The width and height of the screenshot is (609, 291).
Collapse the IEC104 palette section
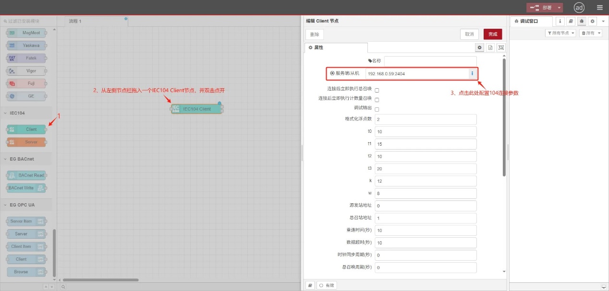(6, 113)
